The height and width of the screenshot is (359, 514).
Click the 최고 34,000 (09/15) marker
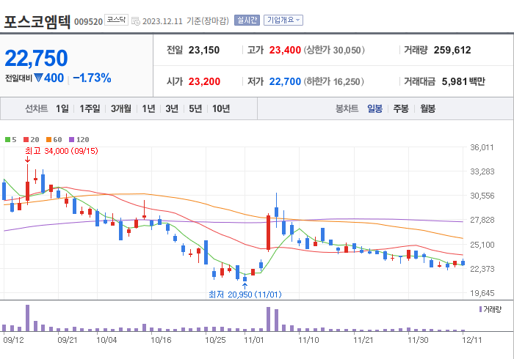pos(61,151)
